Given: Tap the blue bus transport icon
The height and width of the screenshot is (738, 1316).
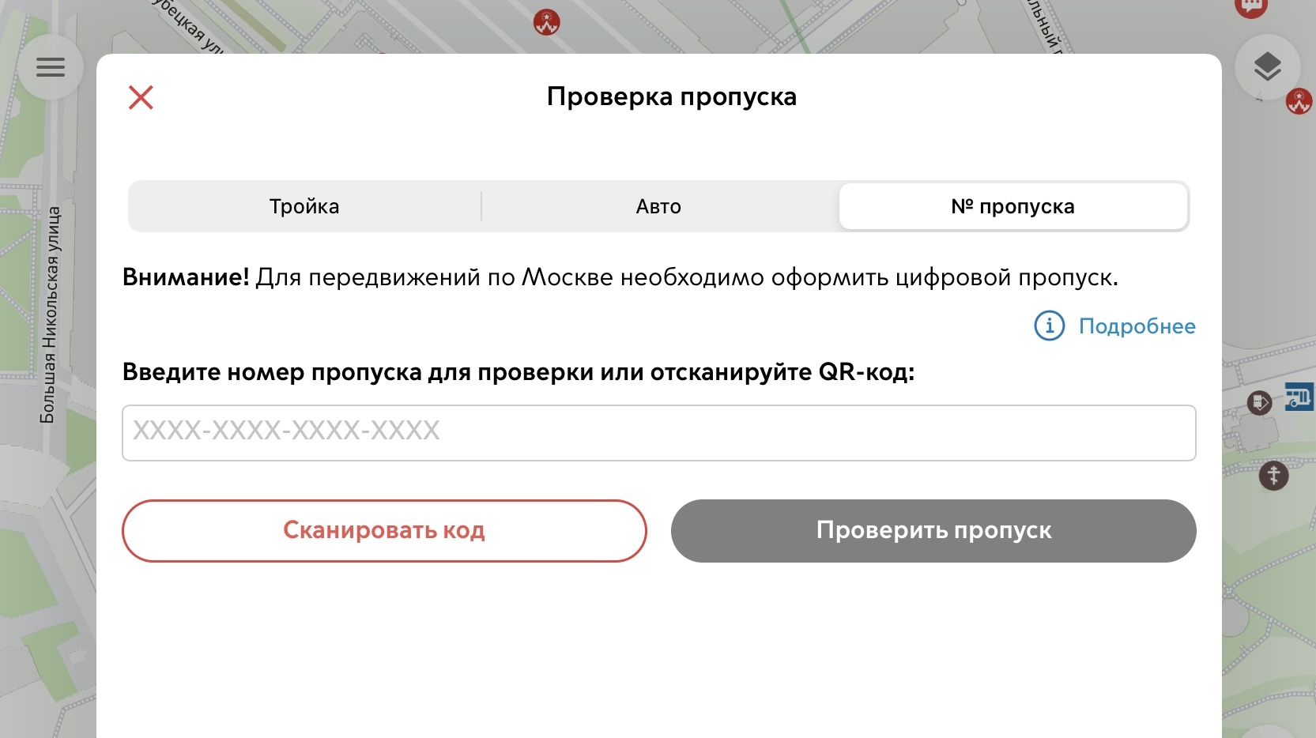Looking at the screenshot, I should (x=1299, y=397).
